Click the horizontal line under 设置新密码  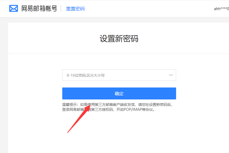(119, 54)
